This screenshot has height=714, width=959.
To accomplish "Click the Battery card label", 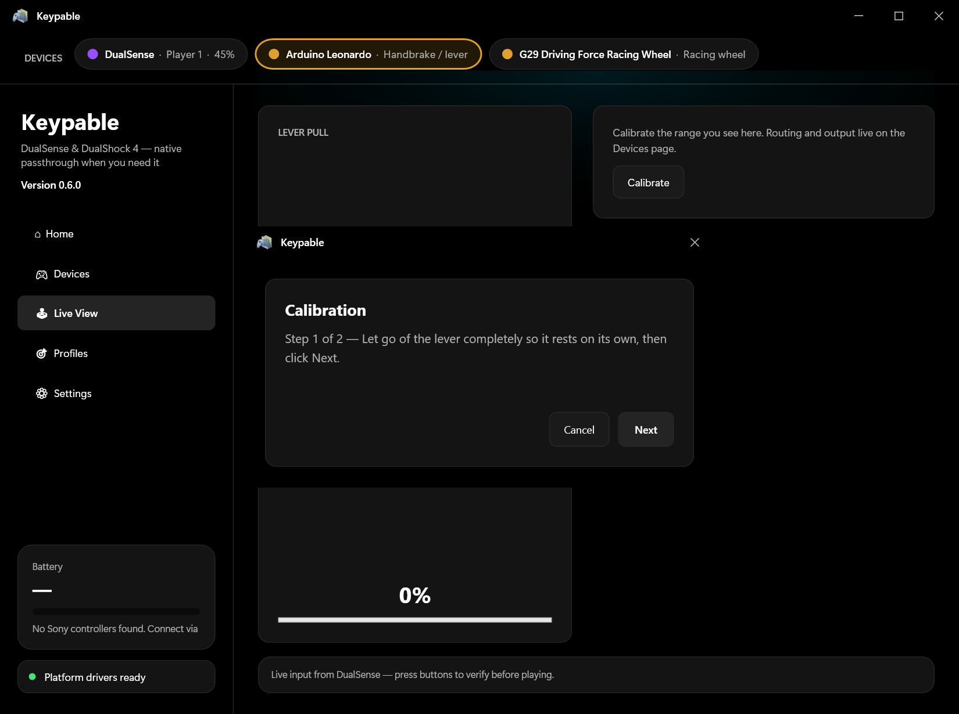I will coord(48,567).
